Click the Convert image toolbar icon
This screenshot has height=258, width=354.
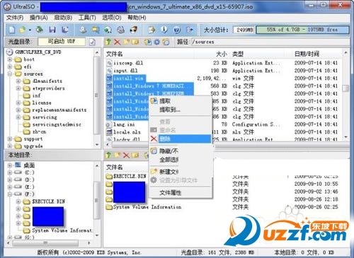pos(108,30)
